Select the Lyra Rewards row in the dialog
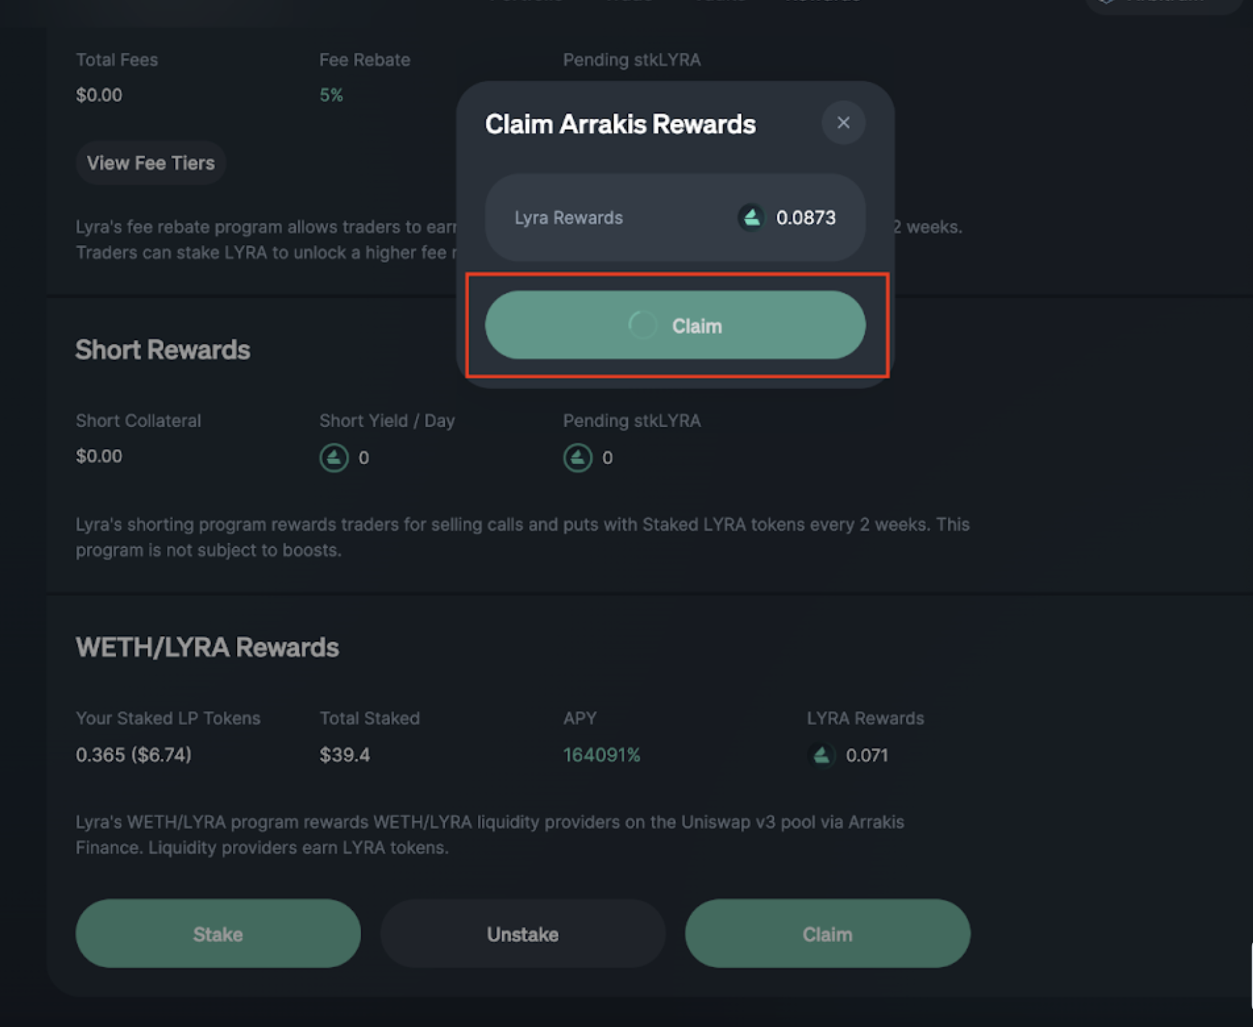1253x1027 pixels. 675,217
